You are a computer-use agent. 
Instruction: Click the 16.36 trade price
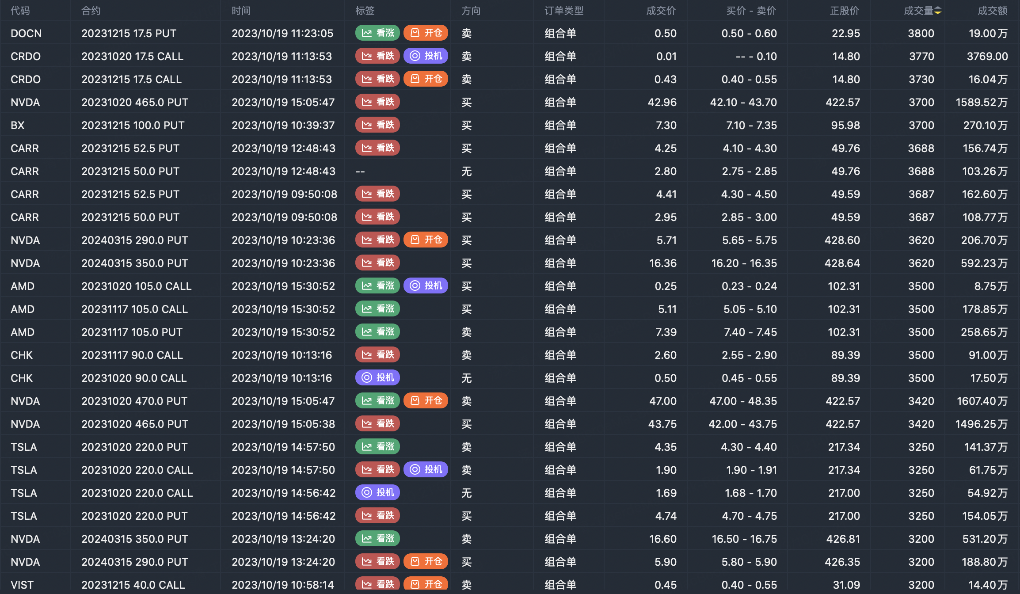tap(663, 263)
